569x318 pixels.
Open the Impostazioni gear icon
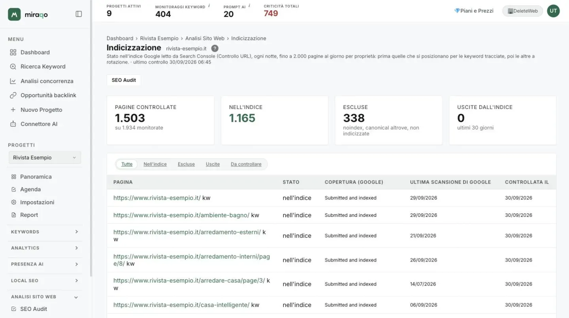pos(14,202)
